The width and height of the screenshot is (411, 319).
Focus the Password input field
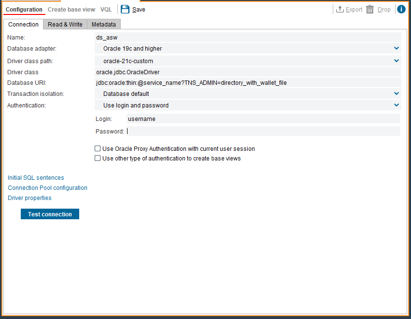click(263, 131)
